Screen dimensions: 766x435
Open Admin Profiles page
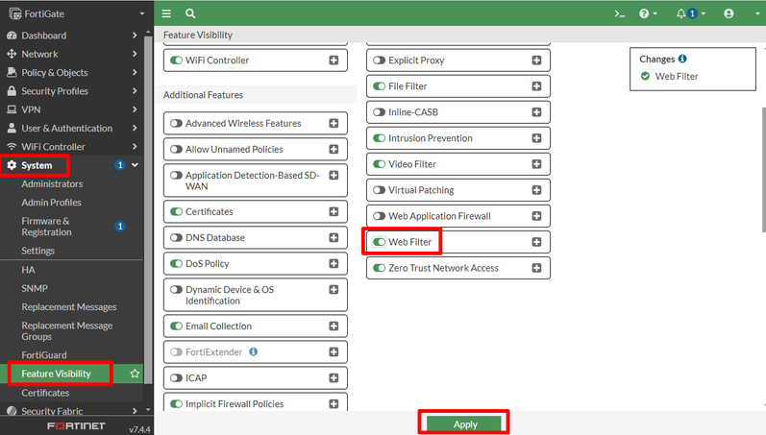coord(51,202)
